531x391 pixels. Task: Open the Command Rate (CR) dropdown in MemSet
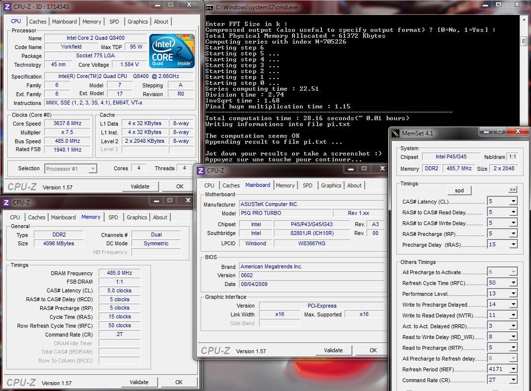point(513,380)
